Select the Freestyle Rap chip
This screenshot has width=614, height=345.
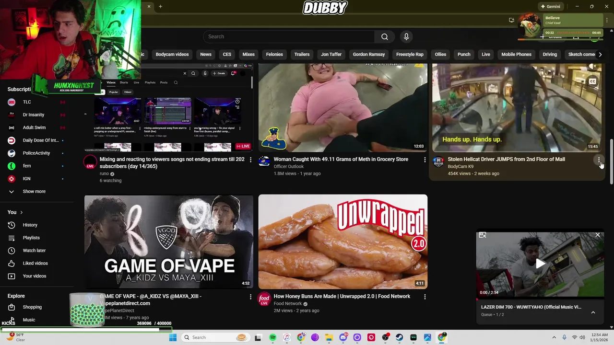410,54
